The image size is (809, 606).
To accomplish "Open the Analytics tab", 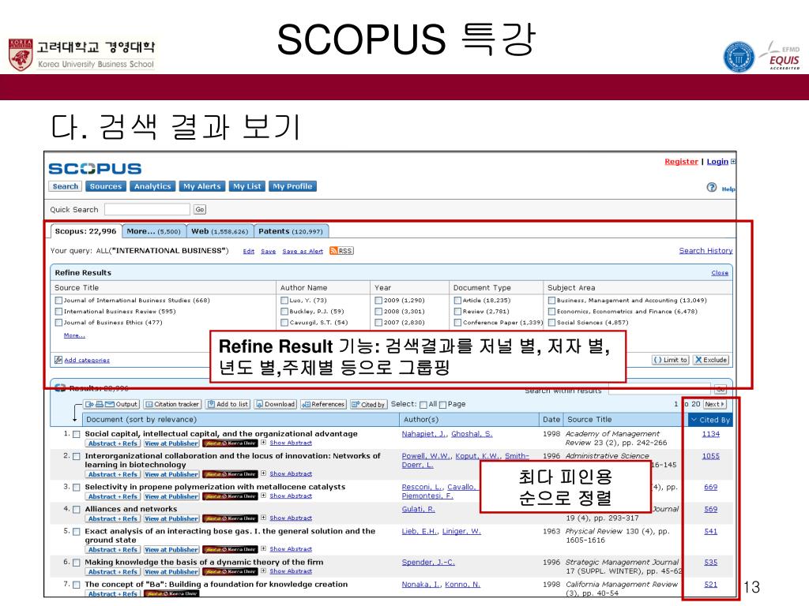I will pyautogui.click(x=152, y=186).
